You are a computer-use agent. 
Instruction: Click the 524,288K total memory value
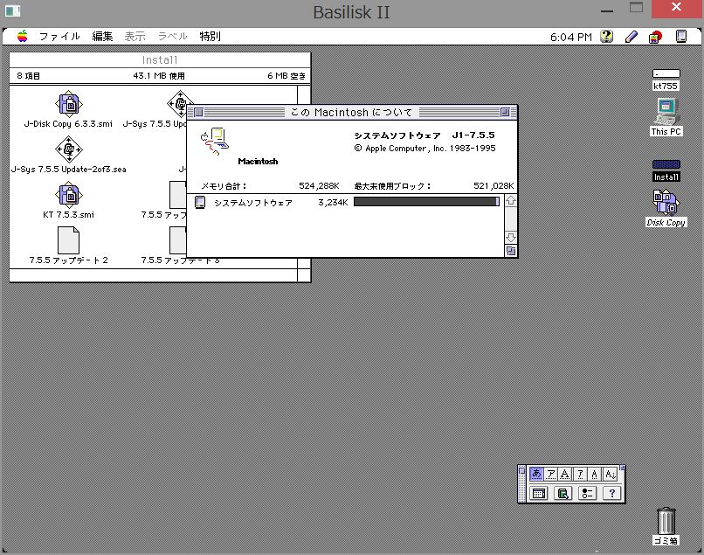pyautogui.click(x=319, y=186)
